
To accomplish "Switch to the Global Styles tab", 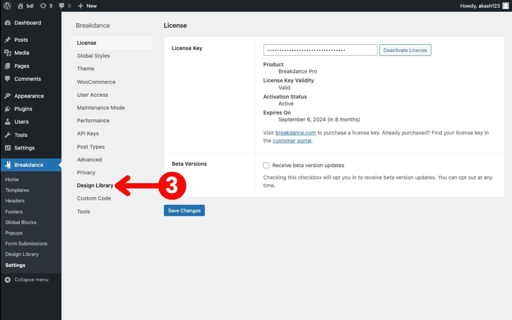I will 93,56.
